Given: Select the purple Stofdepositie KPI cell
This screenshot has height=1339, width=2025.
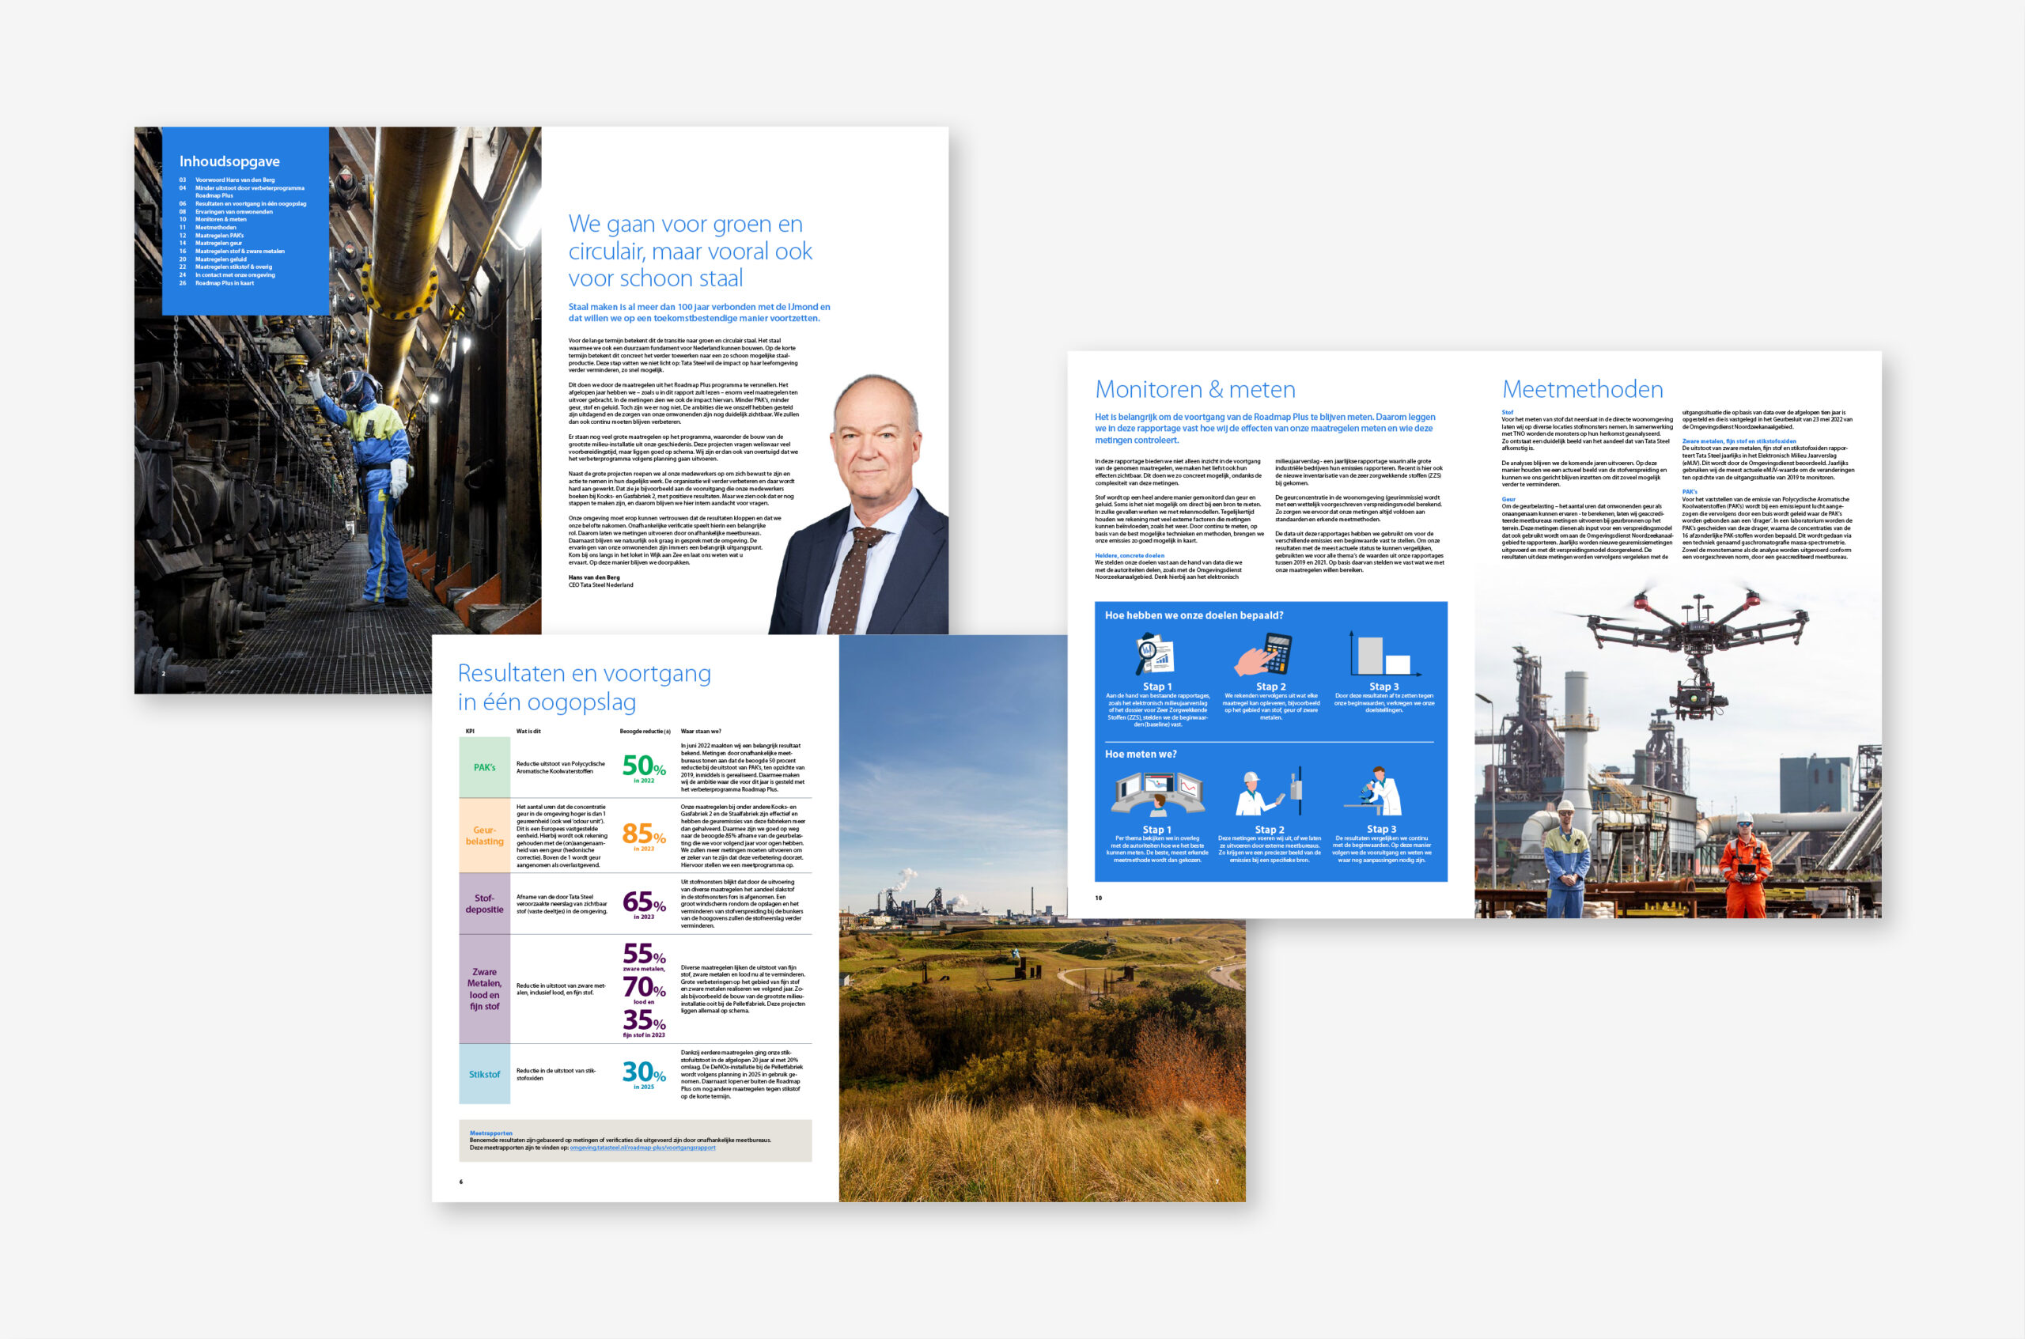Looking at the screenshot, I should [x=484, y=903].
